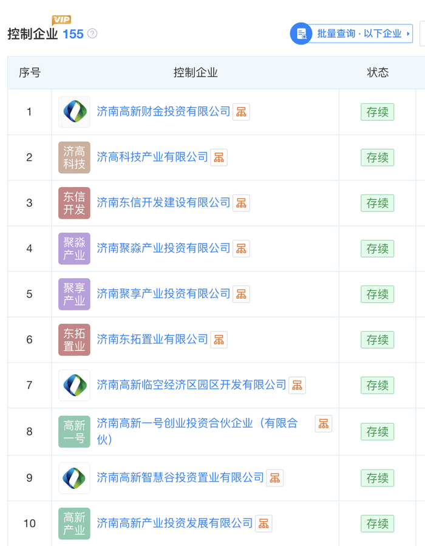Screen dimensions: 425x546
Task: Open structure chart icon for 济高科技产业有限公司
Action: (x=219, y=157)
